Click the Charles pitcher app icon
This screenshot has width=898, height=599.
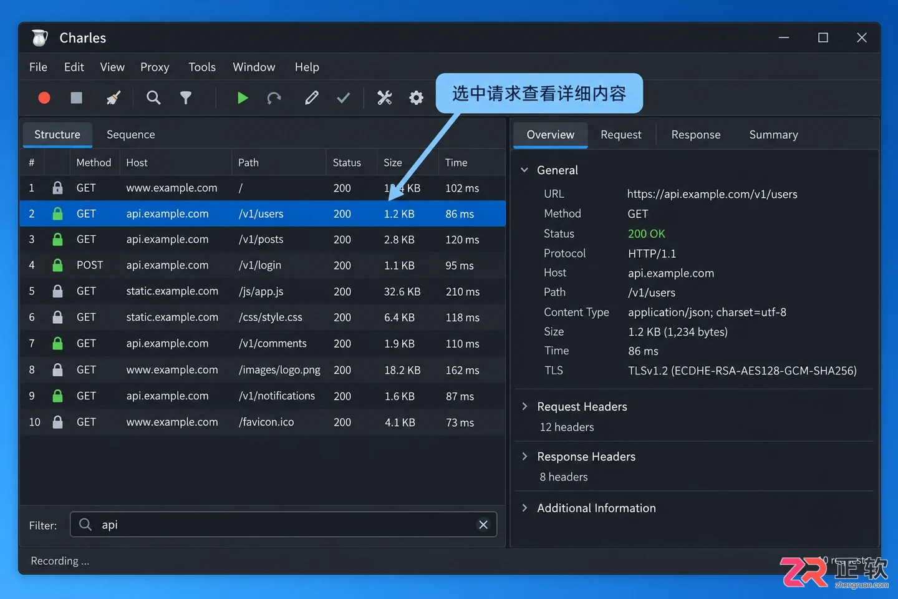40,38
